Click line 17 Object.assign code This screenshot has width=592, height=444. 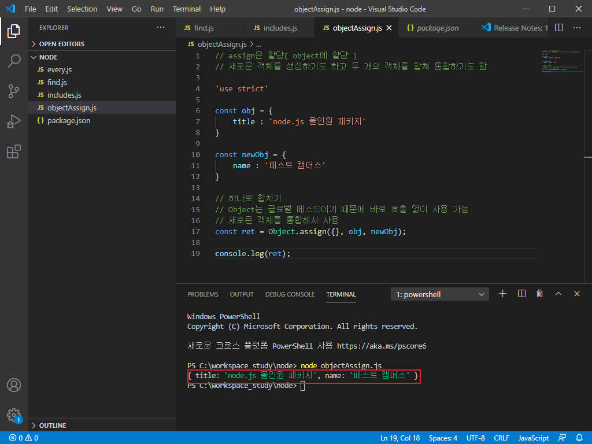[x=310, y=231]
